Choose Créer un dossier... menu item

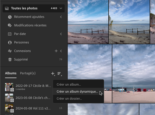(79, 99)
